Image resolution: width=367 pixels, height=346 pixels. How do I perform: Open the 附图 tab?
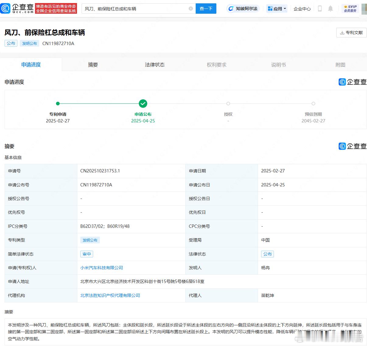(x=340, y=65)
